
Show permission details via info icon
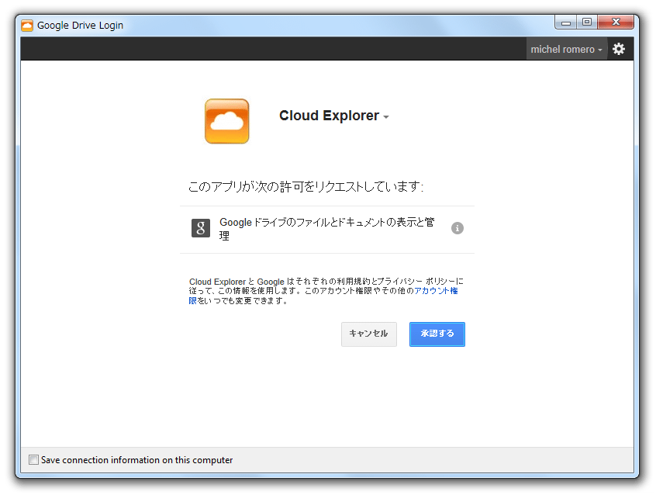point(457,228)
